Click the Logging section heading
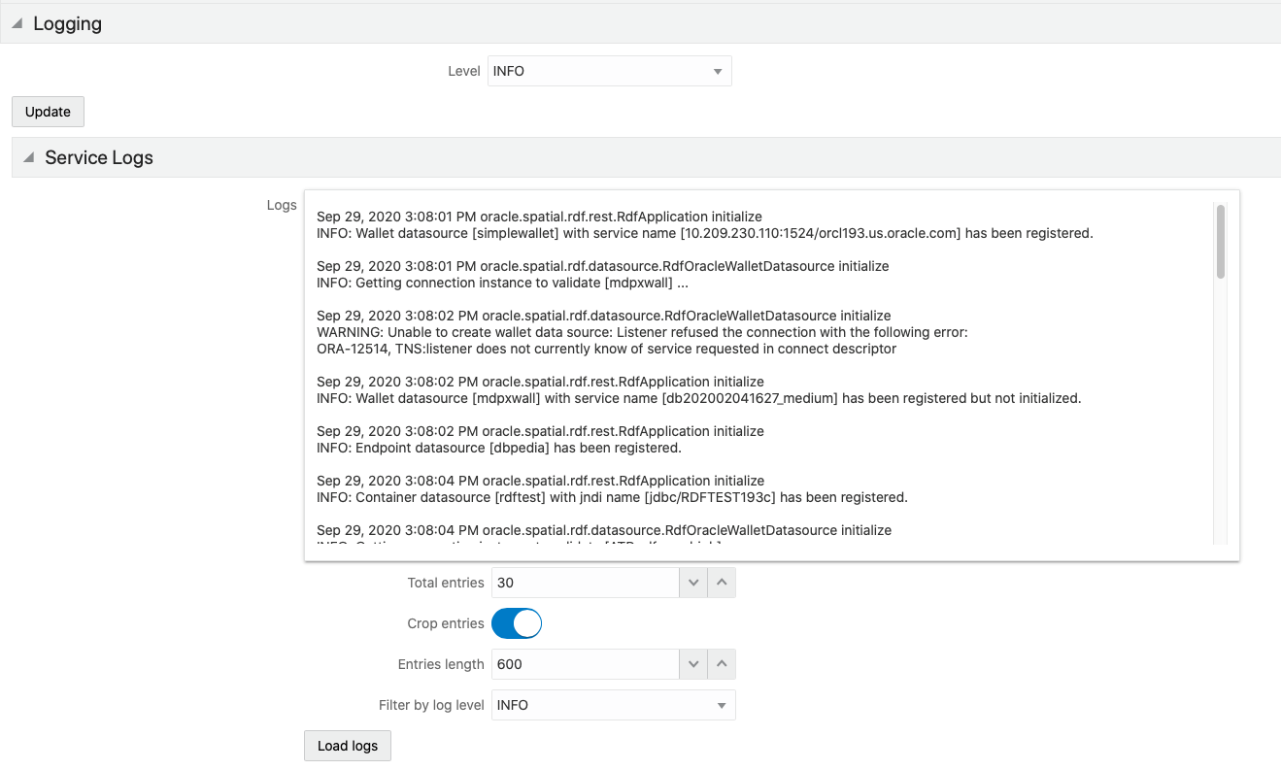The height and width of the screenshot is (770, 1281). [x=67, y=24]
